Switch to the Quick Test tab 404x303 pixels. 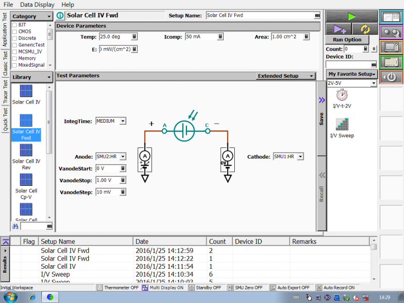click(x=5, y=119)
